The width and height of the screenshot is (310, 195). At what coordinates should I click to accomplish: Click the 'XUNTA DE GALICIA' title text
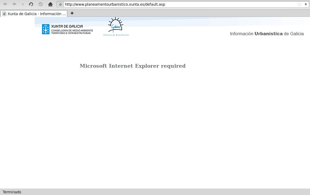click(x=67, y=26)
